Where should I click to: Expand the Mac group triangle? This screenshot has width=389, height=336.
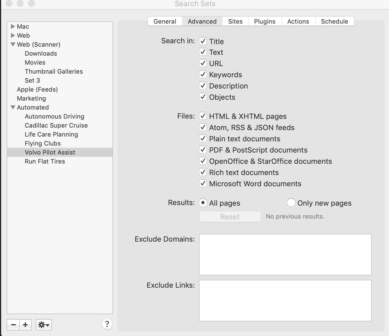pyautogui.click(x=13, y=26)
